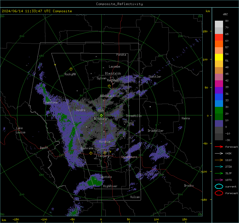The height and width of the screenshot is (223, 239).
Task: Click the Limestone label
Action: click(50, 102)
